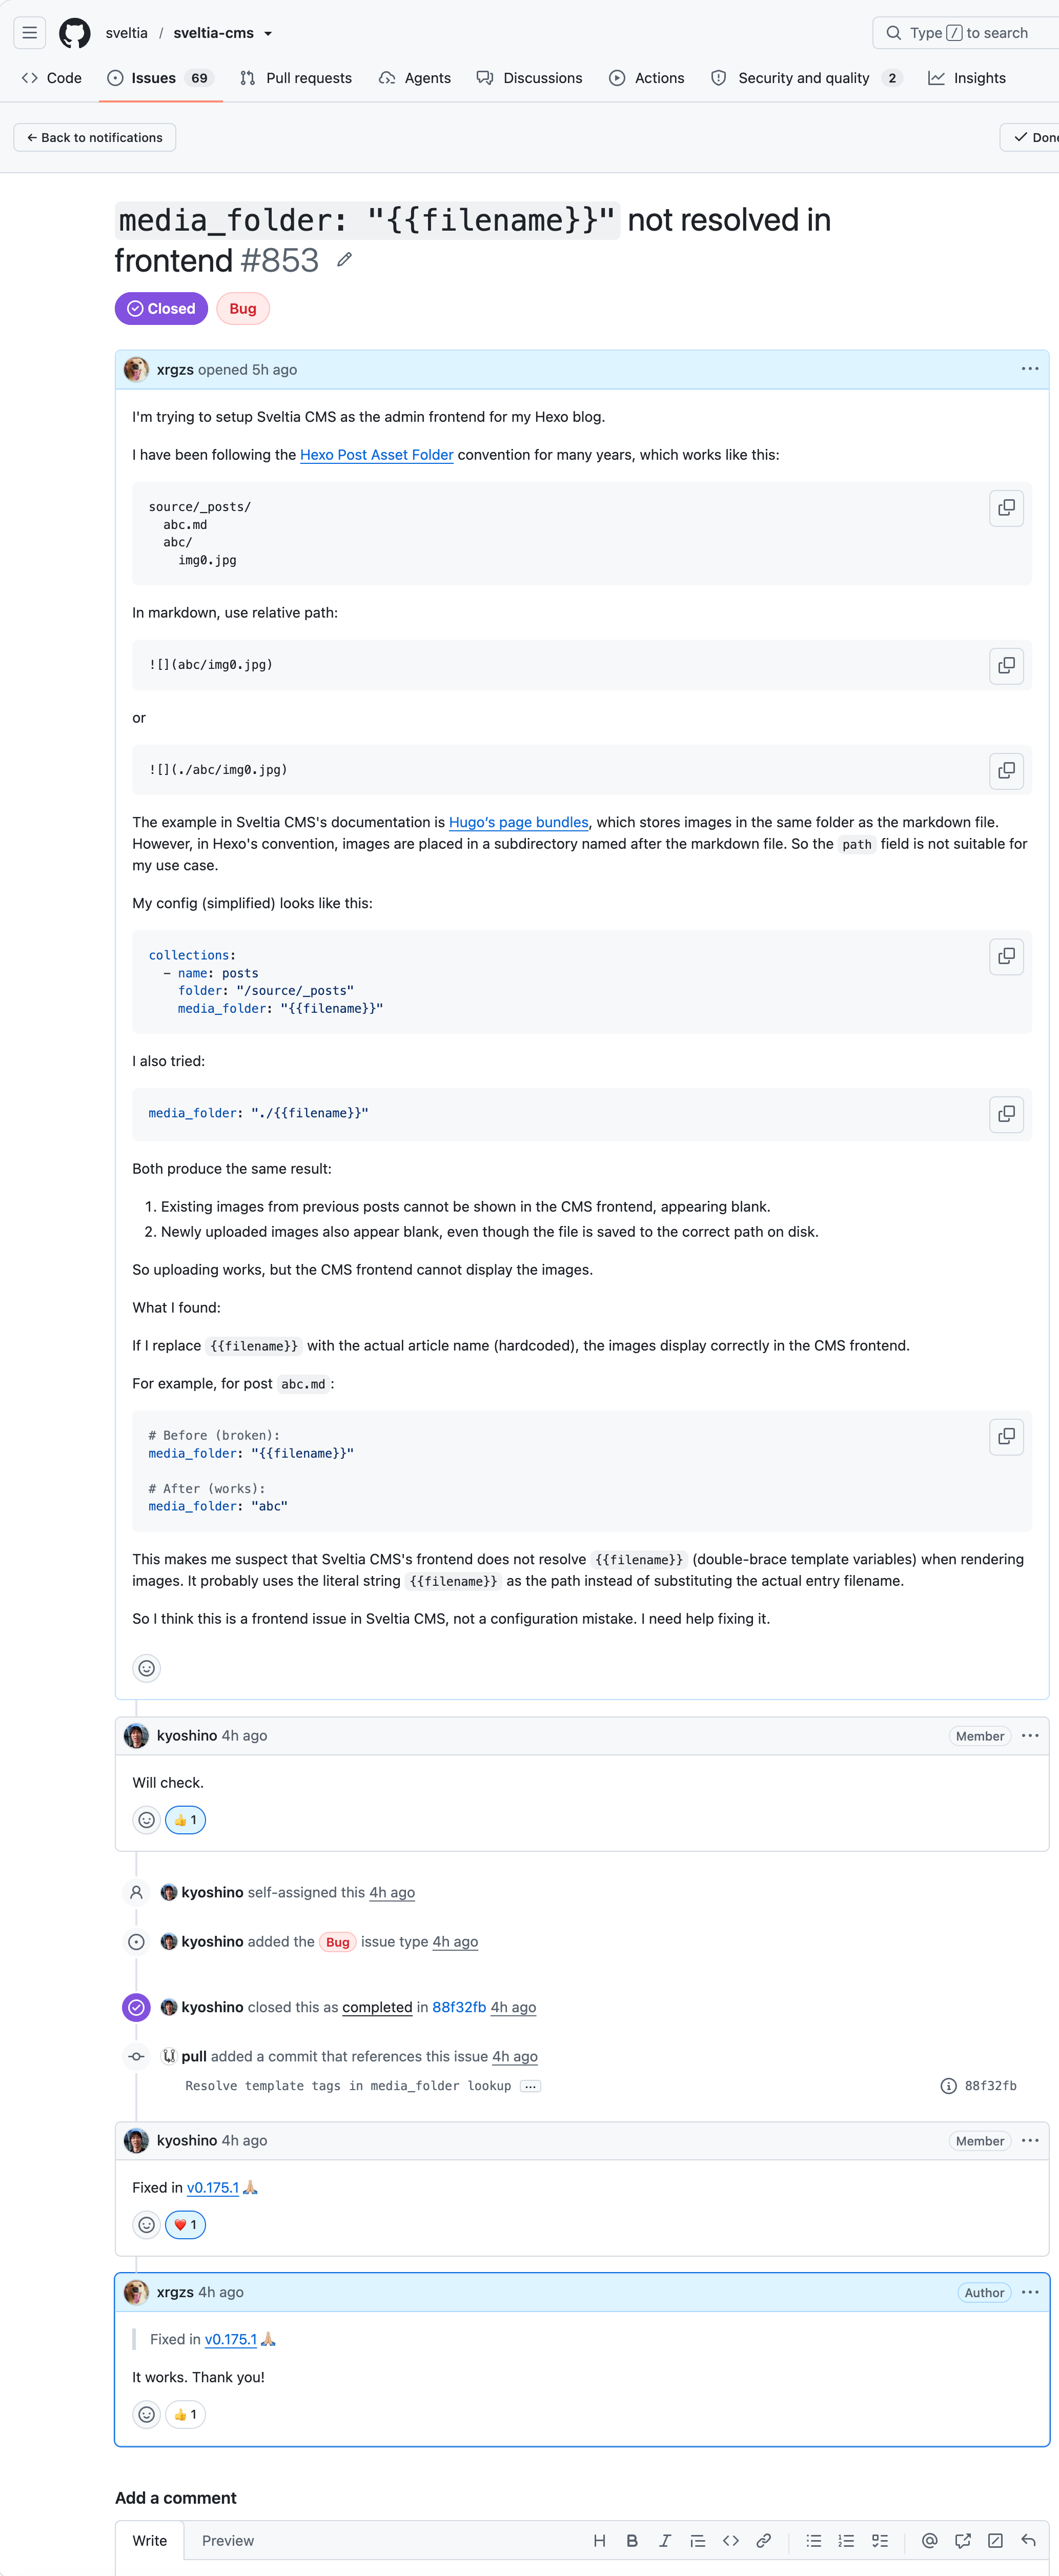Copy the collections config code block
This screenshot has height=2576, width=1059.
click(1006, 956)
